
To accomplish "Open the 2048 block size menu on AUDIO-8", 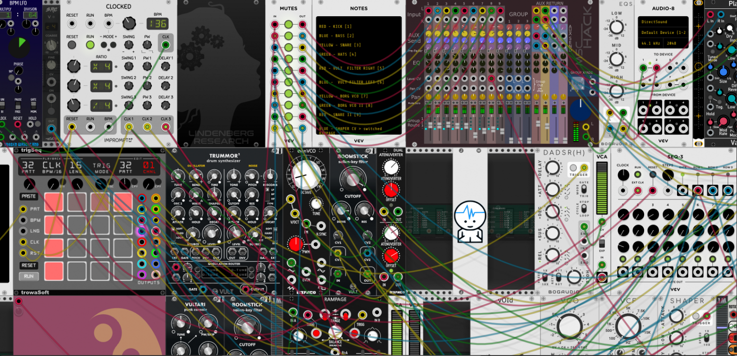I will click(x=676, y=43).
